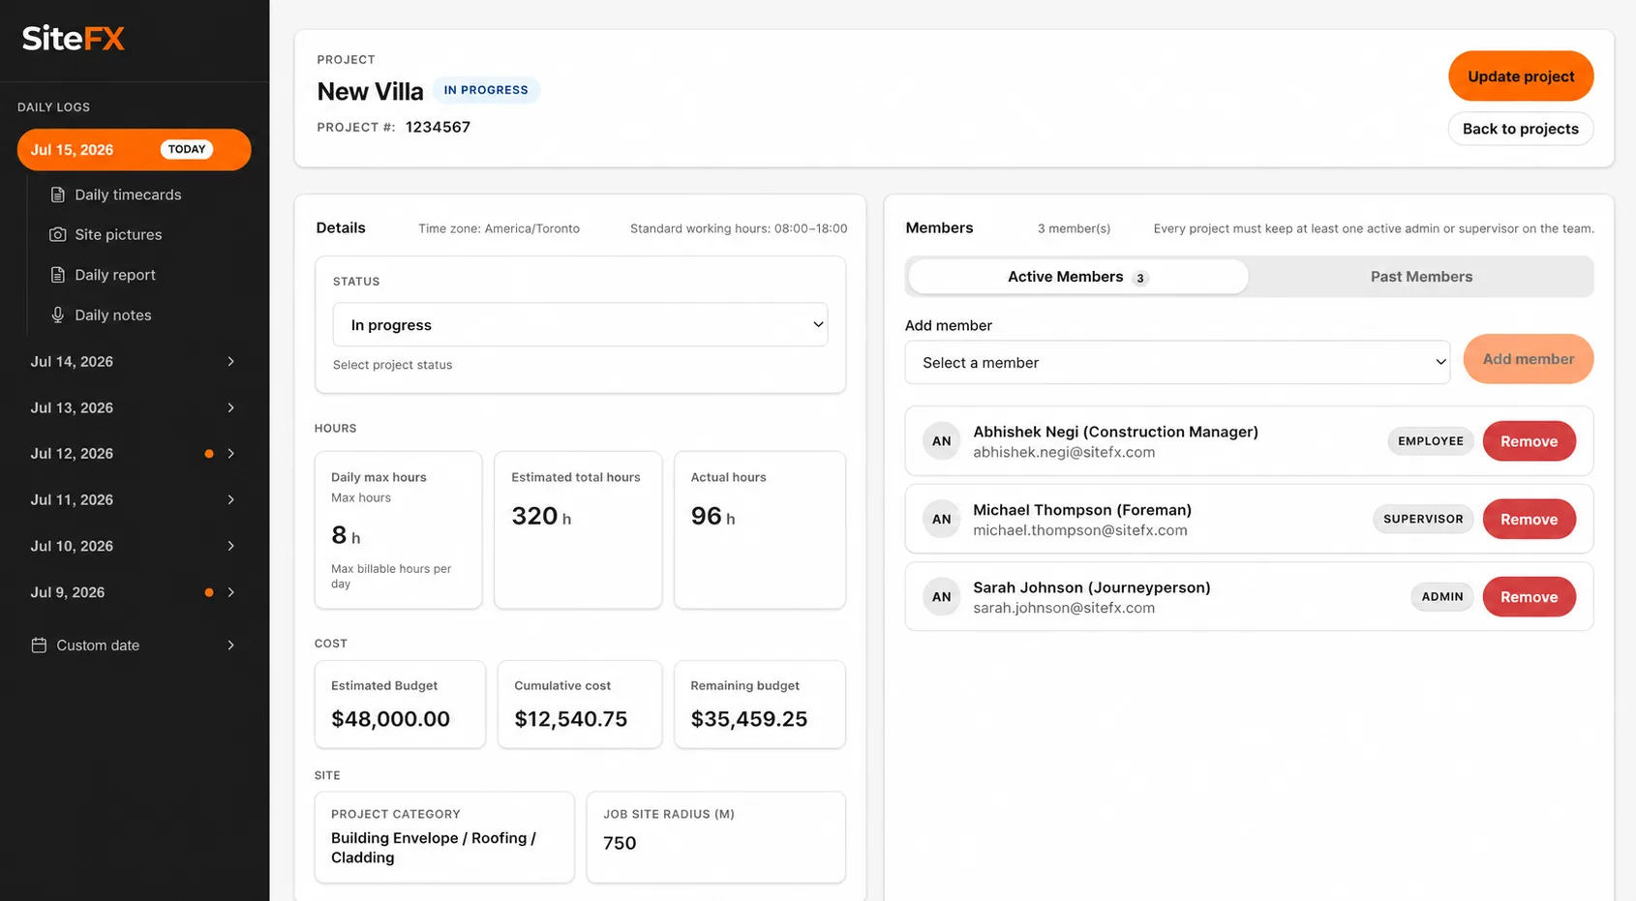Click the SiteFX logo

pos(74,39)
